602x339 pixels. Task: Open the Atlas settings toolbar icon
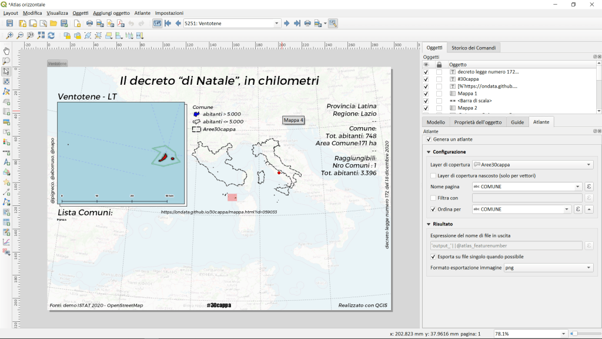[333, 24]
